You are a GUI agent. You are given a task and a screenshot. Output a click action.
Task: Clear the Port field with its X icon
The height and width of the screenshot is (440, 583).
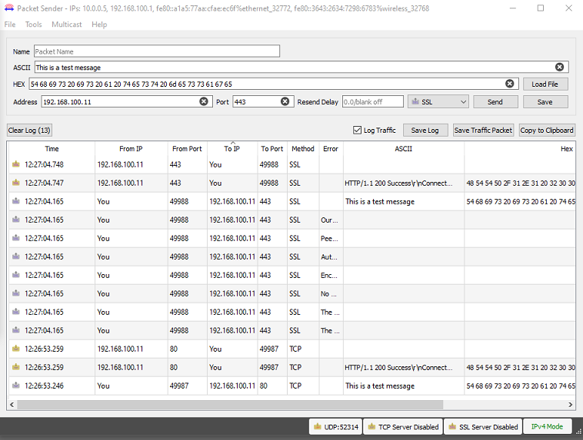pyautogui.click(x=285, y=101)
